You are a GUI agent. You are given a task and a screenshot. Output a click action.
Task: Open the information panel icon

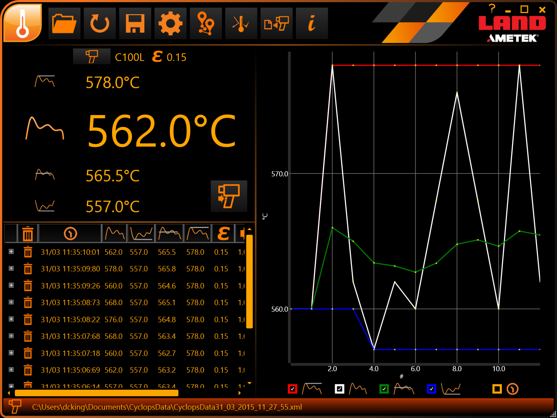pos(311,23)
